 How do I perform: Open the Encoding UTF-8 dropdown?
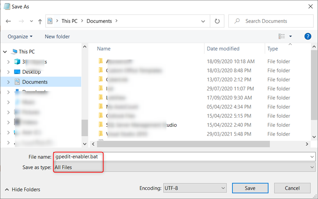pos(195,188)
